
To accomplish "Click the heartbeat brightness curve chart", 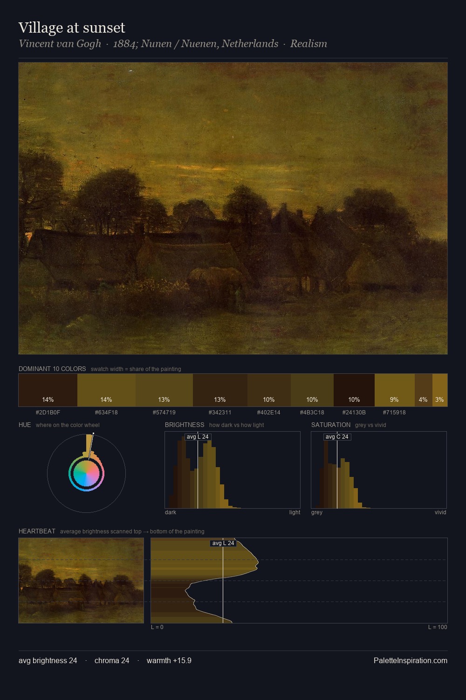I will pyautogui.click(x=299, y=581).
